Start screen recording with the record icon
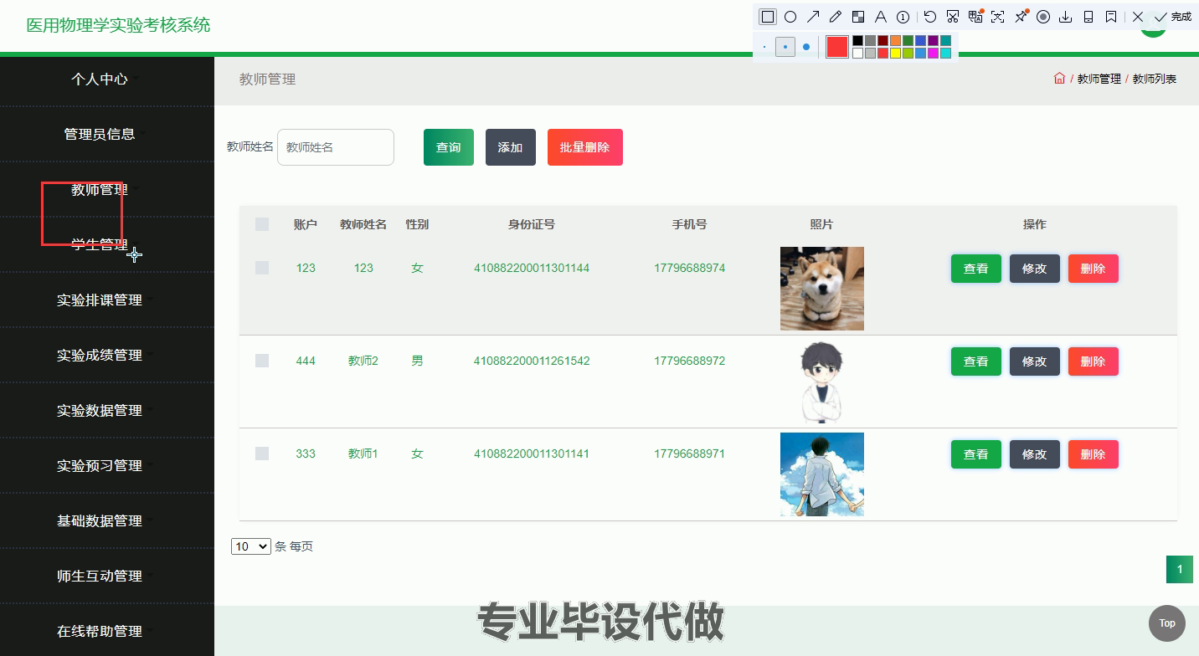The image size is (1199, 656). [x=1043, y=17]
